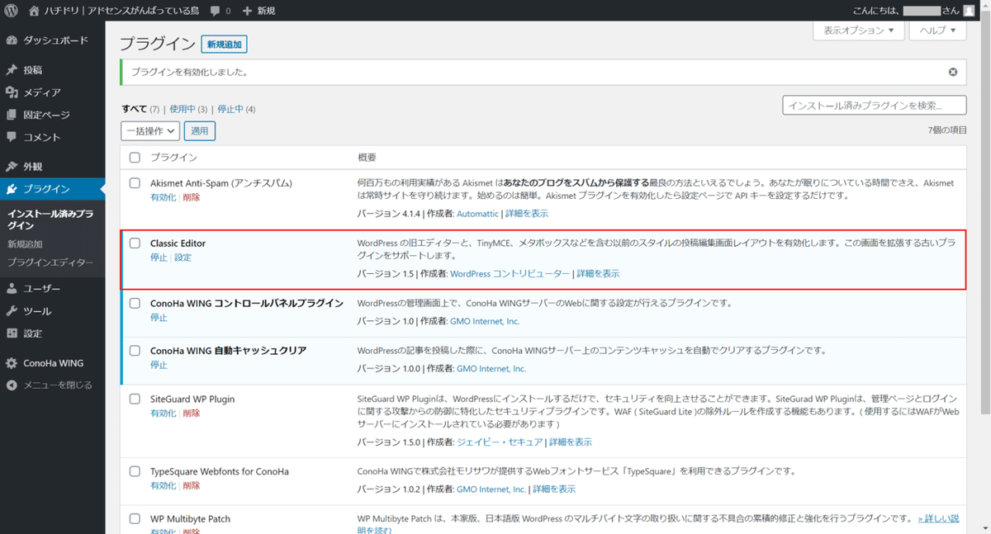Check ConoHa WING コントロールパネルプラグイン checkbox
The image size is (991, 534).
pyautogui.click(x=135, y=303)
